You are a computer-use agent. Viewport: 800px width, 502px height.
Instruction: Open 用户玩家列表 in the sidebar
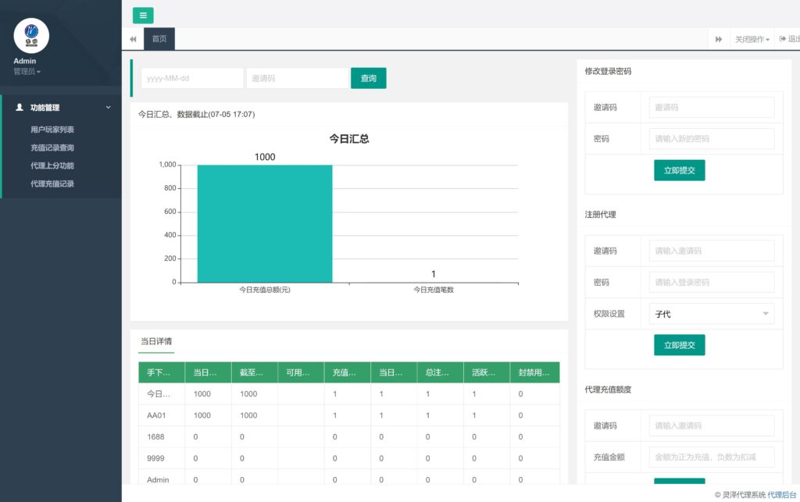click(x=52, y=130)
